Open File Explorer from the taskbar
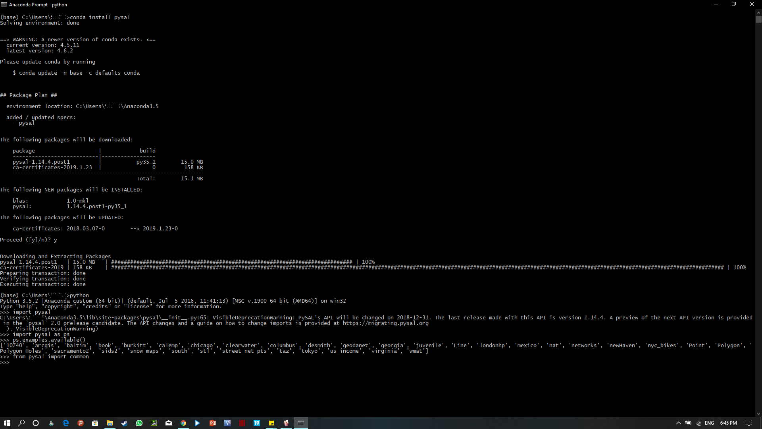This screenshot has width=762, height=429. click(x=110, y=423)
